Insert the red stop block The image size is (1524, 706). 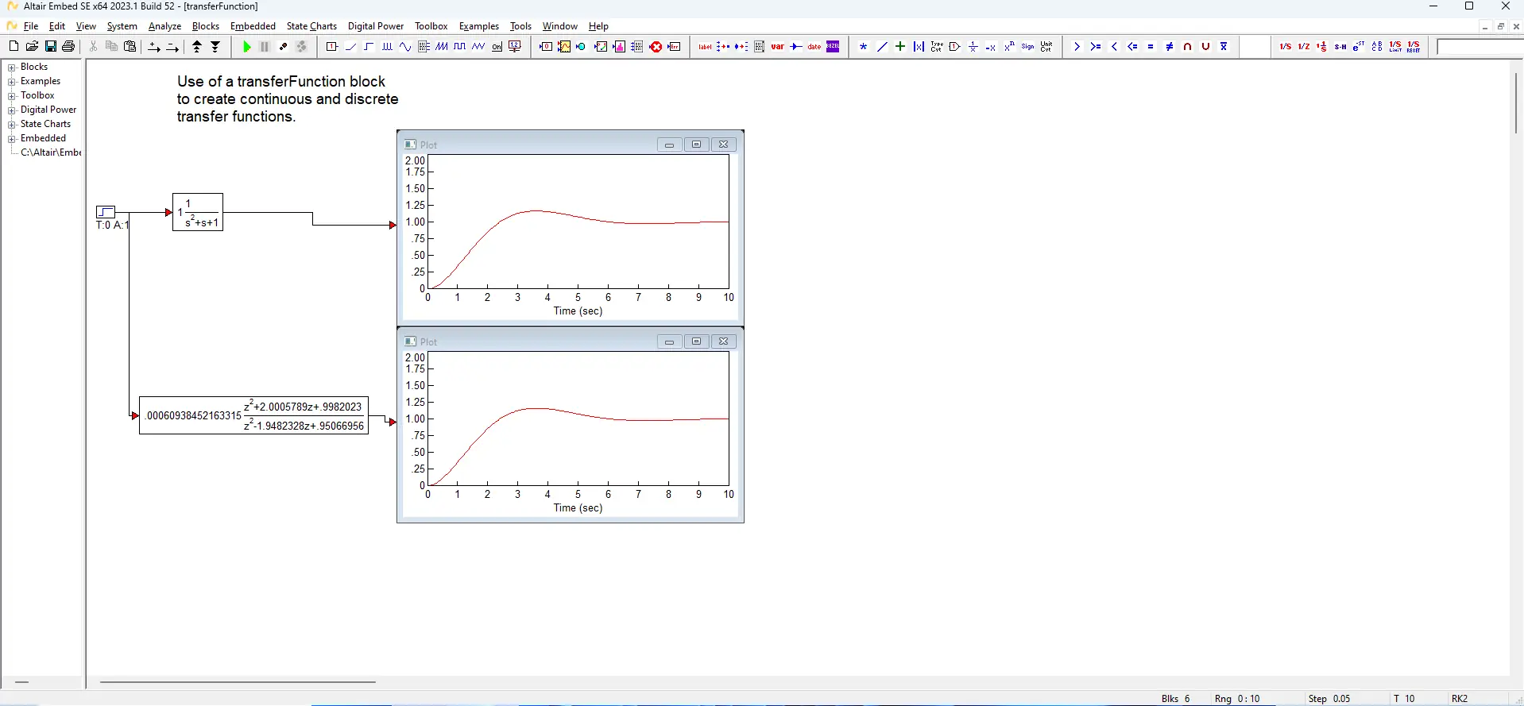click(656, 47)
